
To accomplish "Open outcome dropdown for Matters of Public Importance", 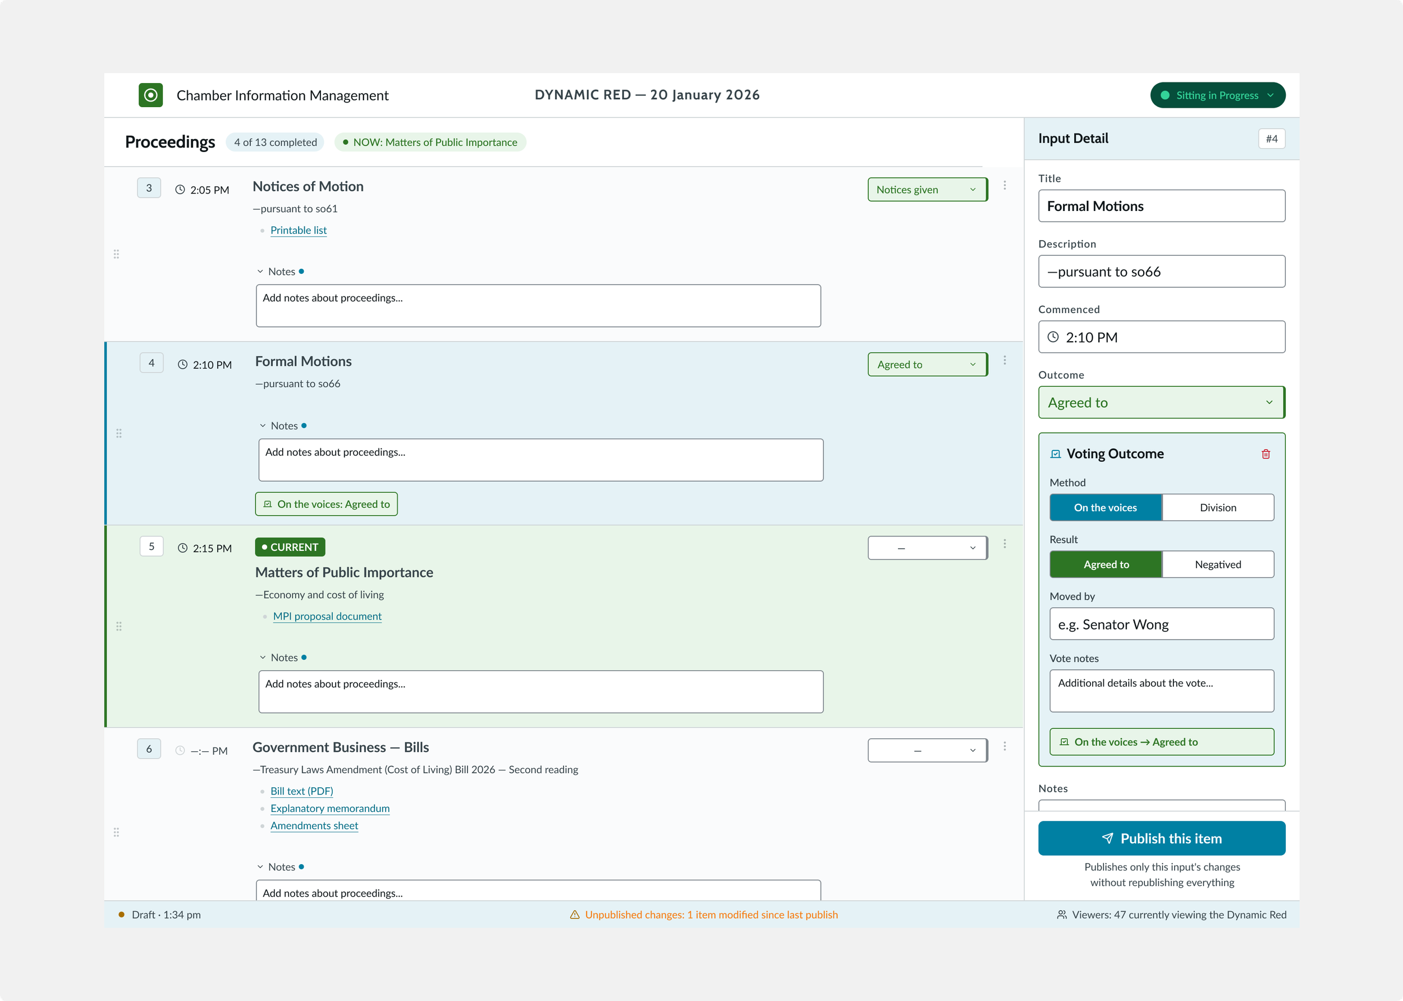I will pyautogui.click(x=927, y=548).
